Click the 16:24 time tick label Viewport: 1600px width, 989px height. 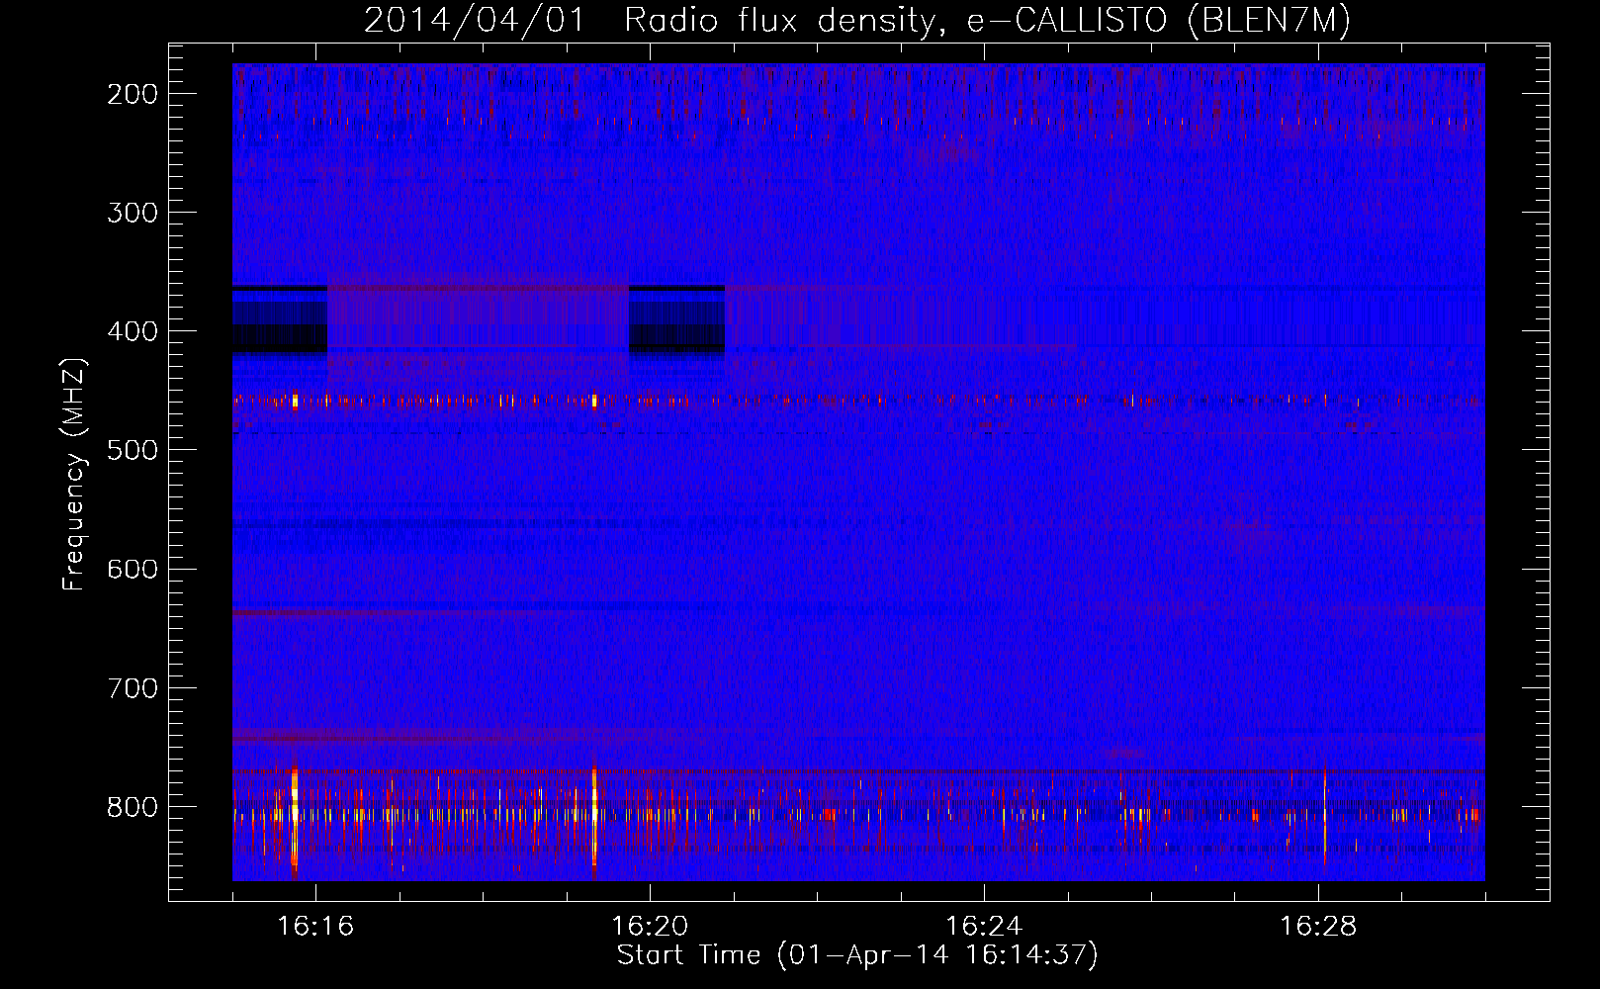[984, 927]
